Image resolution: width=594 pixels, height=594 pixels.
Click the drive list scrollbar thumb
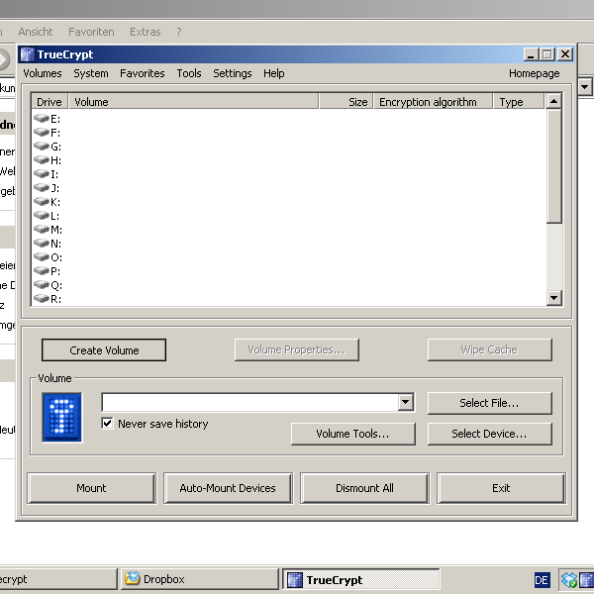pos(553,166)
